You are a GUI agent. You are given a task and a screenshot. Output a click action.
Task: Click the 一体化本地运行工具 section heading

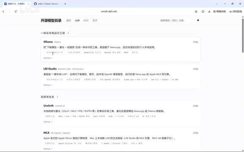pos(53,33)
